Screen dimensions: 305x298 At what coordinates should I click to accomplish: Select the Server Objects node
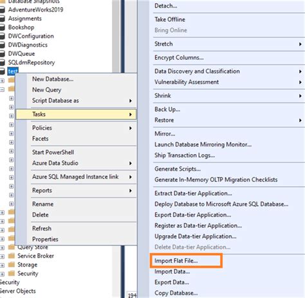pos(18,291)
